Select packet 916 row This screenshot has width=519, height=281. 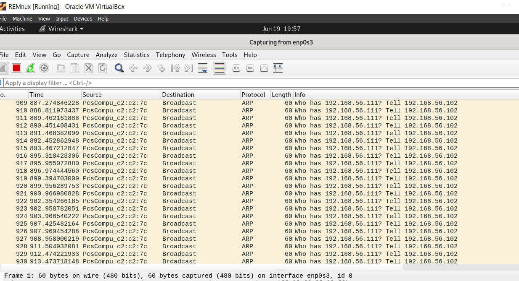pos(259,156)
